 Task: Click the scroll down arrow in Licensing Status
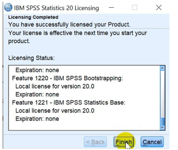pyautogui.click(x=162, y=128)
